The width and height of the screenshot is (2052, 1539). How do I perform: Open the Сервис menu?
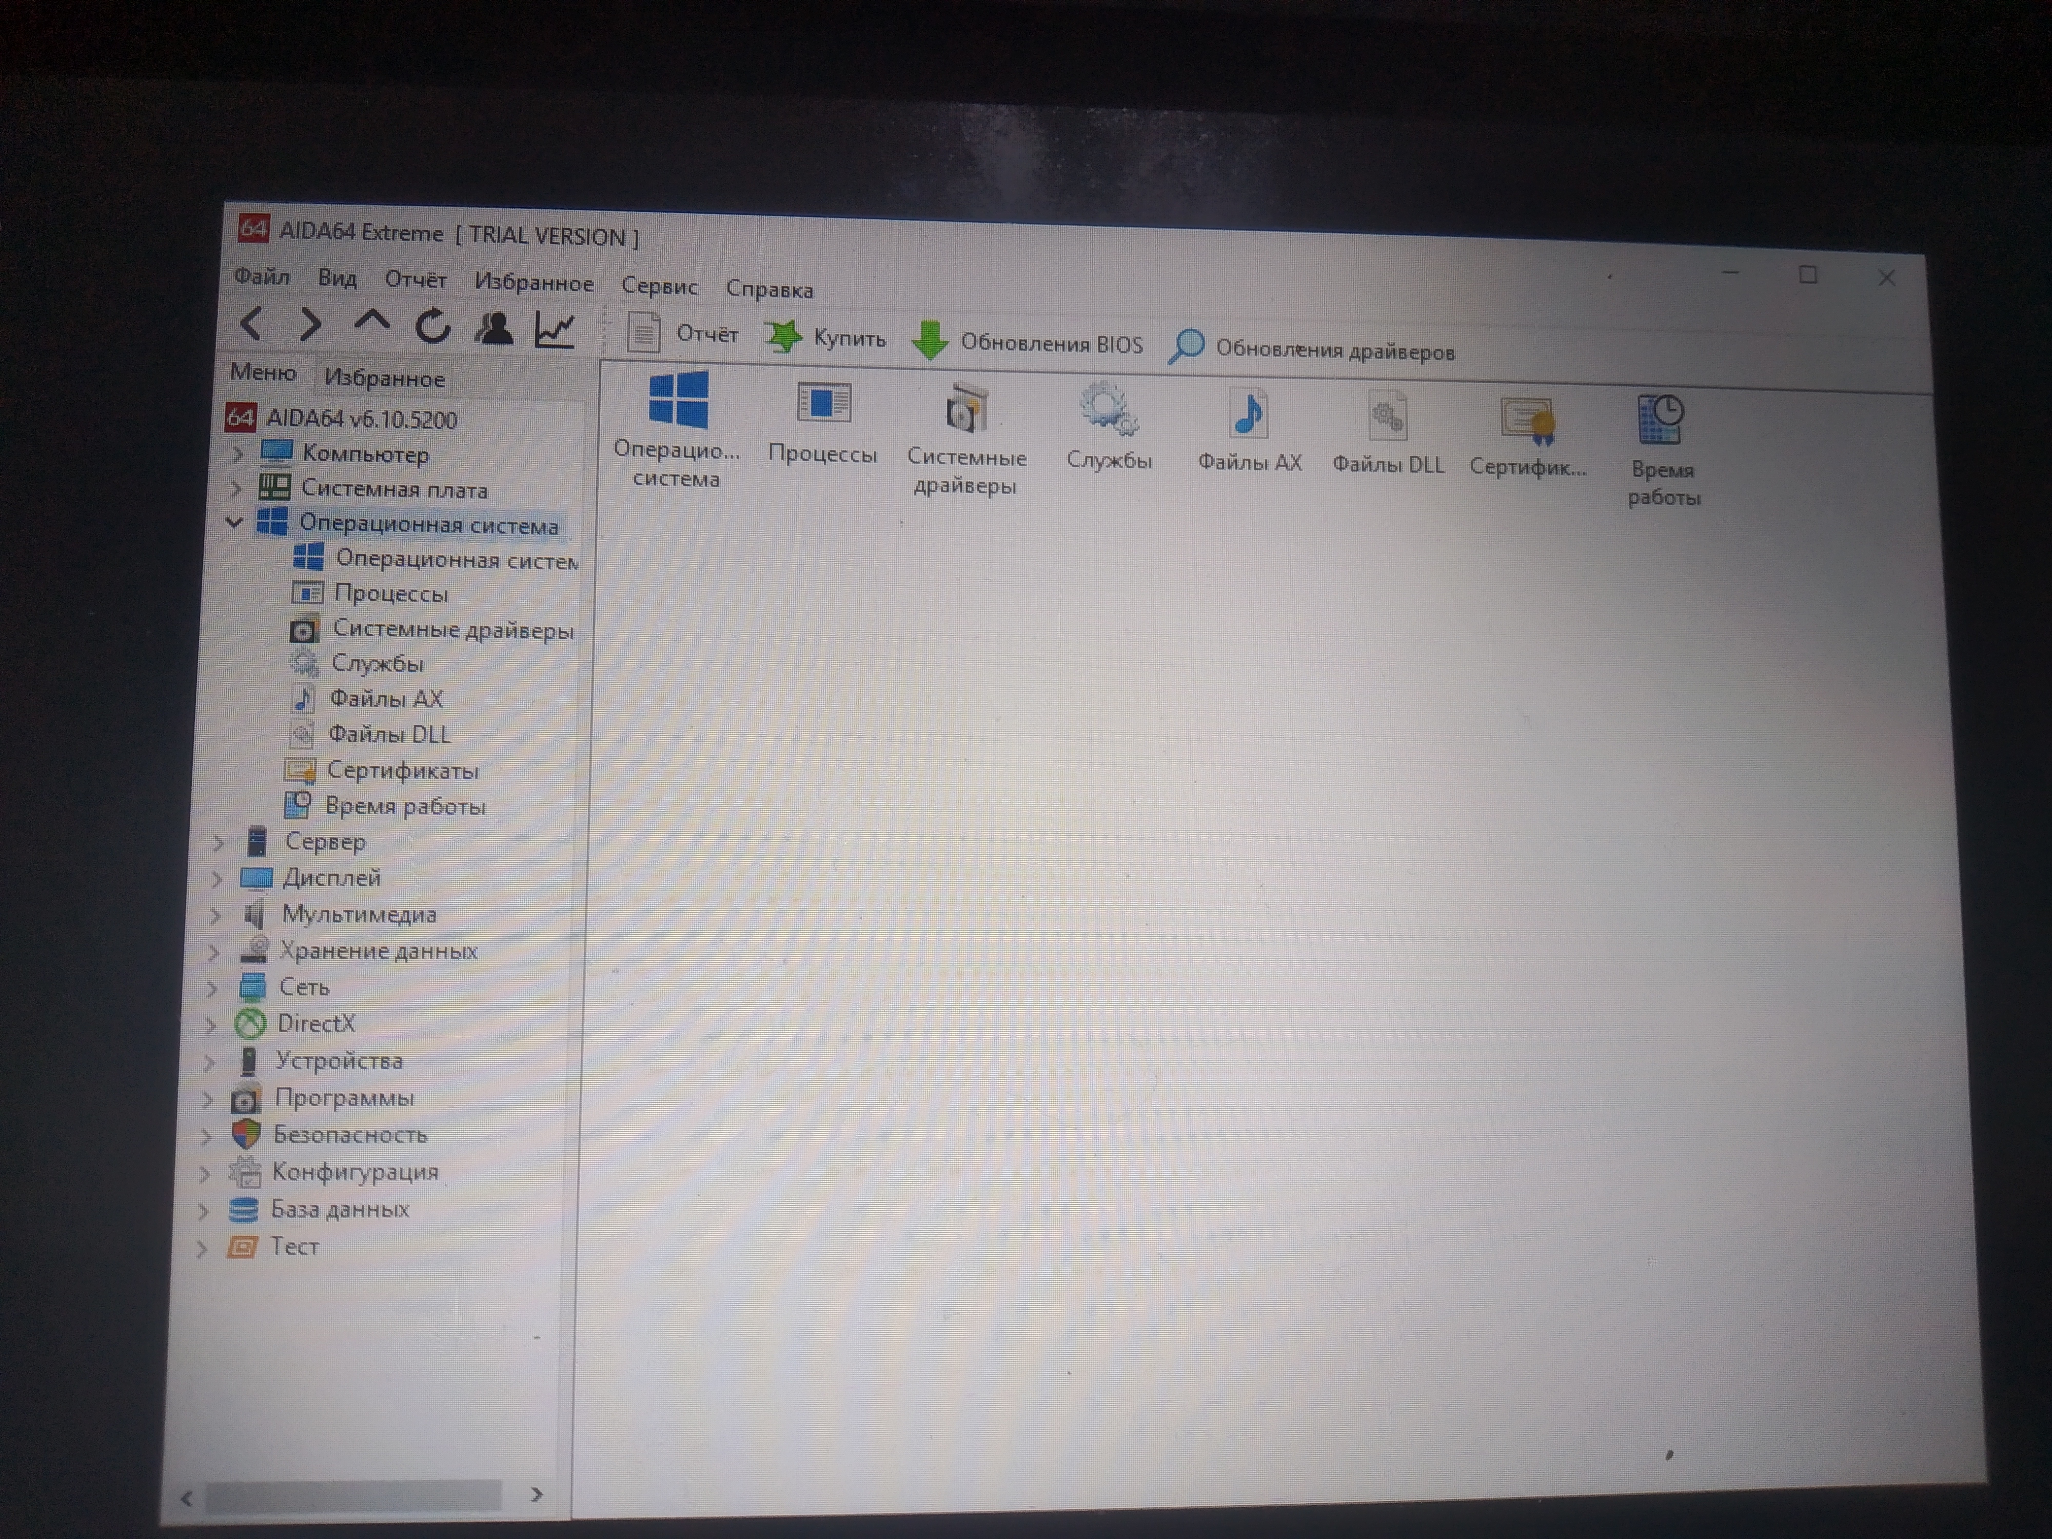pos(659,287)
